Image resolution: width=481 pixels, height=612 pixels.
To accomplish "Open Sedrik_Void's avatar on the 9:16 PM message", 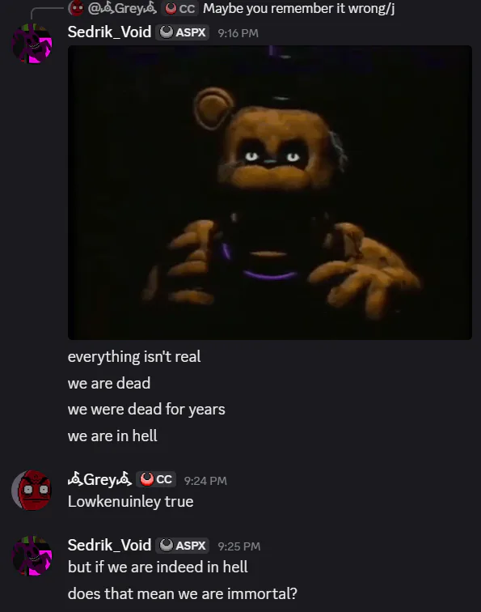I will click(32, 44).
